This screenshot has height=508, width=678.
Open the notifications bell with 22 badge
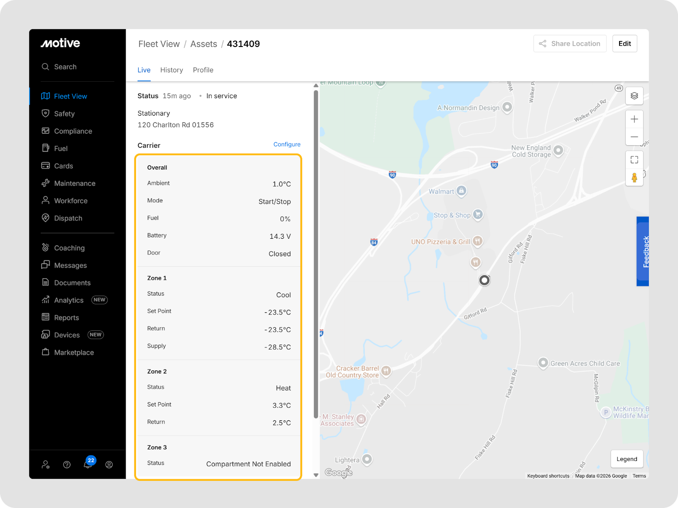pos(88,464)
